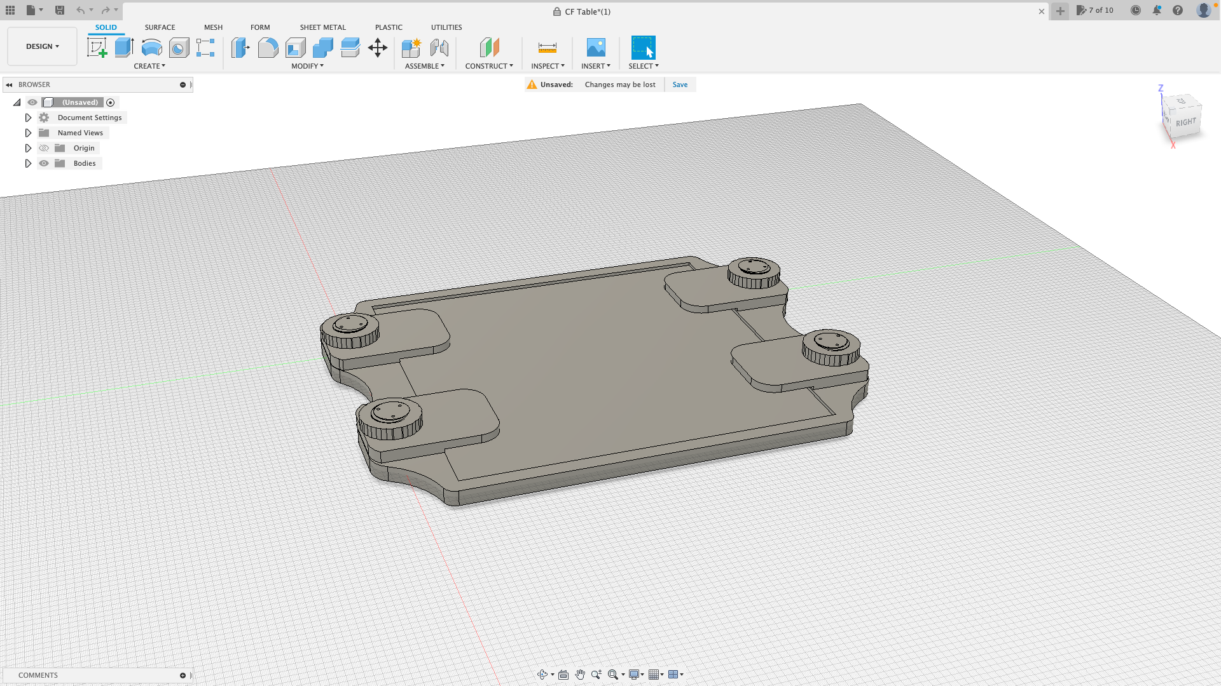This screenshot has height=686, width=1221.
Task: Expand Document Settings node
Action: click(28, 118)
